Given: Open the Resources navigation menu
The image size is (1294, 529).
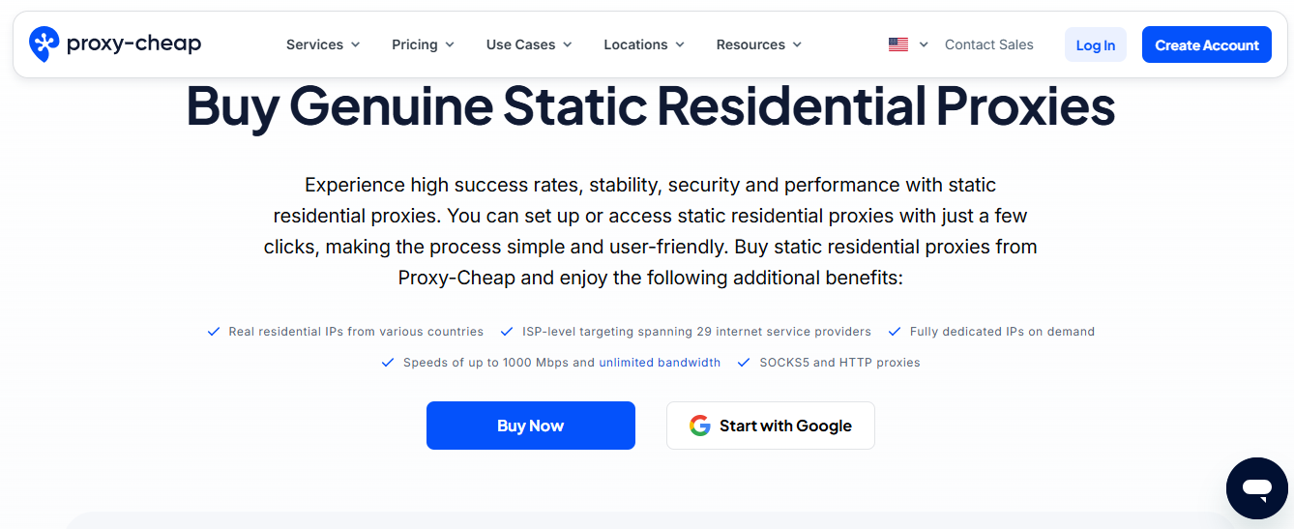Looking at the screenshot, I should pyautogui.click(x=759, y=44).
